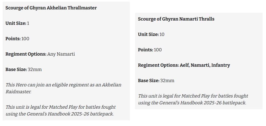The height and width of the screenshot is (126, 266).
Task: Click the Thrallmaster Points value 100
Action: (25, 39)
